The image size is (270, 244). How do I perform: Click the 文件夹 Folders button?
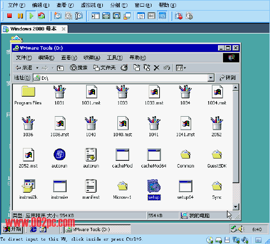point(105,68)
